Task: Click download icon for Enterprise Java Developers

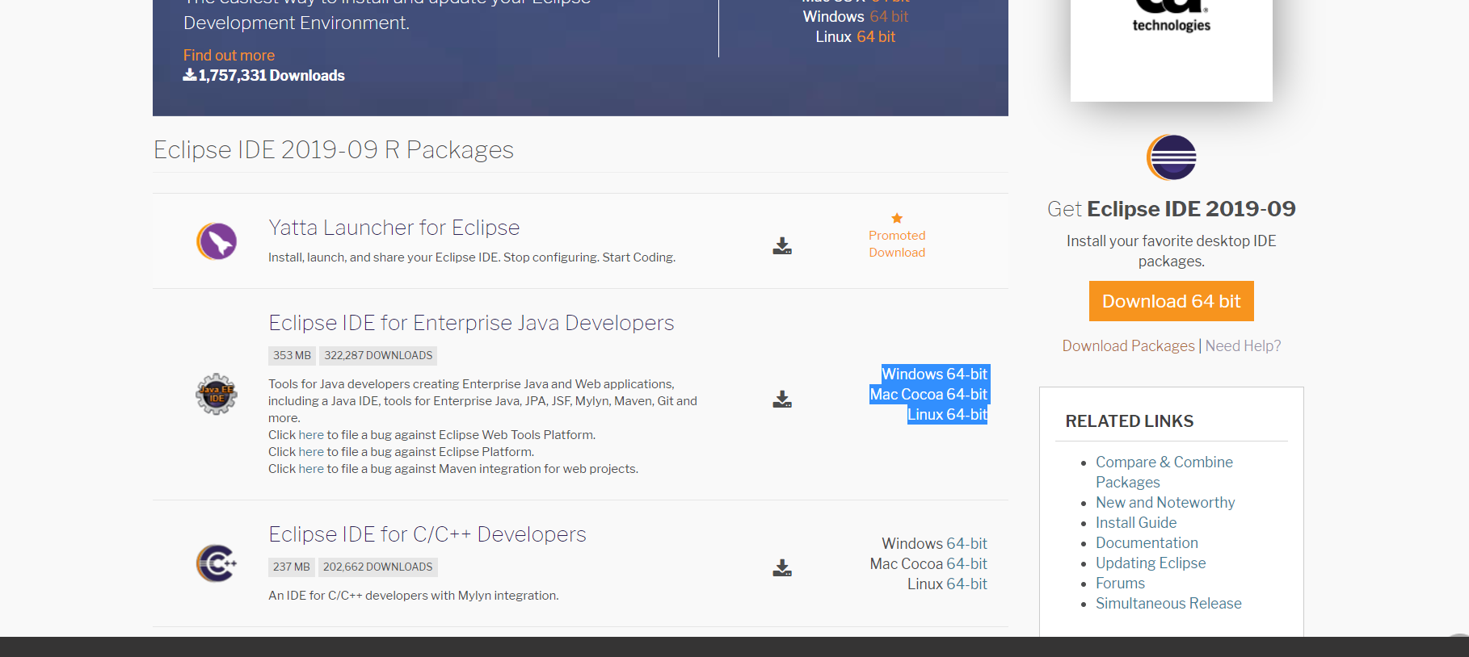Action: pos(782,400)
